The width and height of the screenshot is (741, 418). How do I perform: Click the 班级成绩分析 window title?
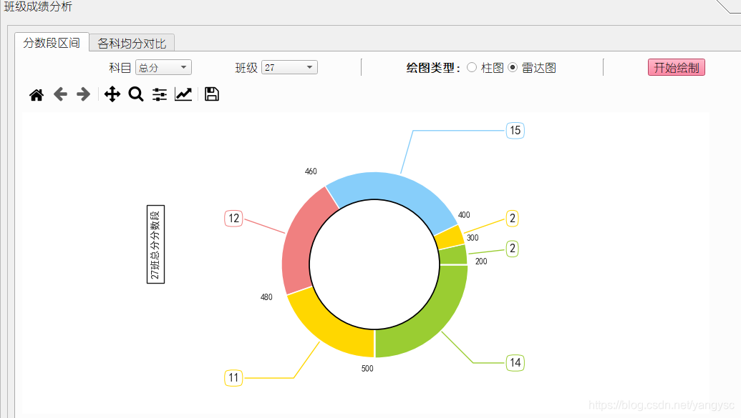tap(38, 6)
